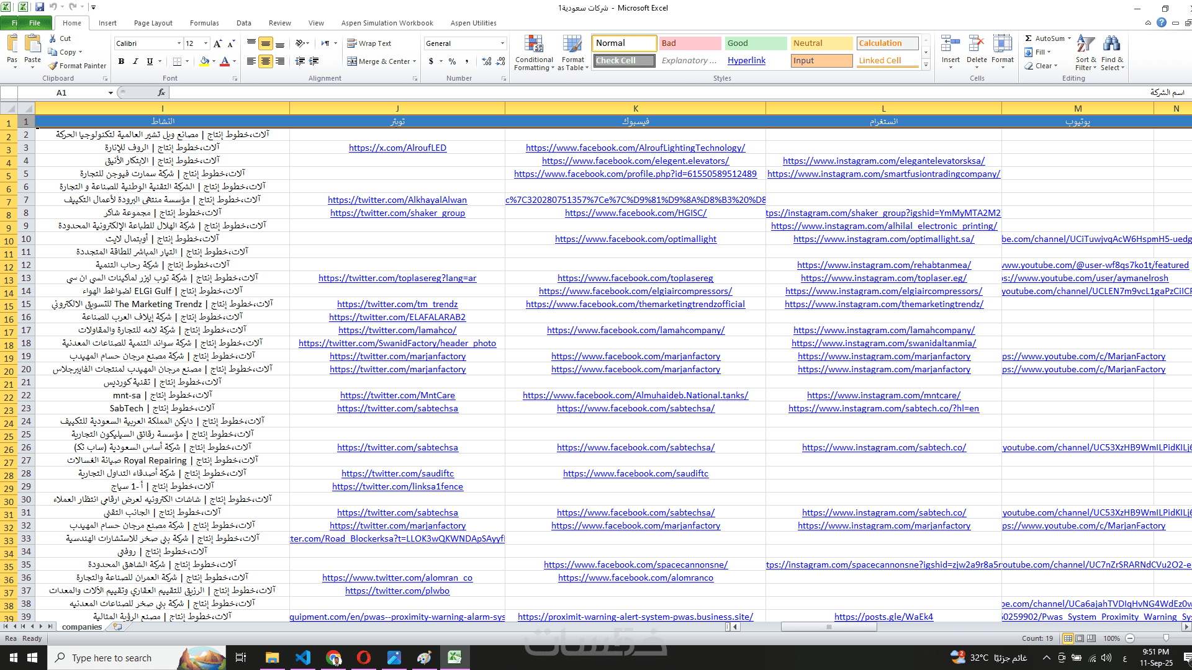The image size is (1192, 670).
Task: Click the Insert Function fx icon
Action: 161,92
